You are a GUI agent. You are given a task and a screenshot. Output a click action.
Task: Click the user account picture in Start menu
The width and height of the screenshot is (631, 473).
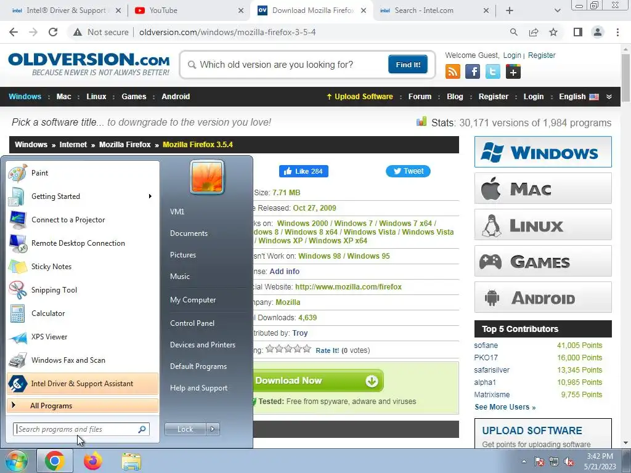click(x=207, y=177)
